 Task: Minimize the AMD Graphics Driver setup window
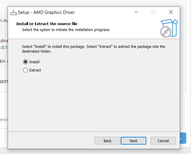tap(136, 12)
